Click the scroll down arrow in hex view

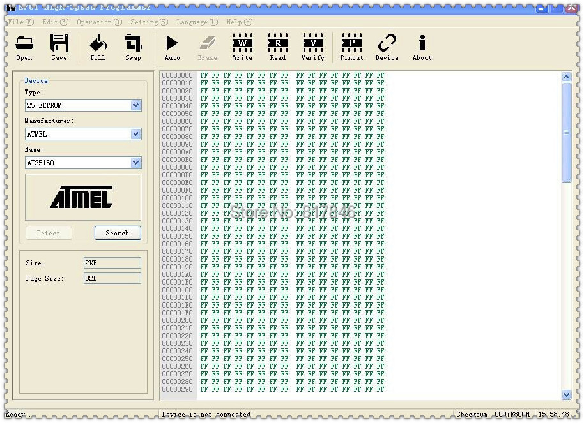pos(566,395)
